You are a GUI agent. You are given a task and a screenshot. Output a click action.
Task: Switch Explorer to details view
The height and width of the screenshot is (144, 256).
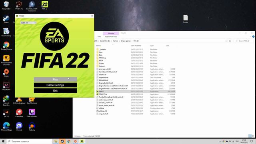[x=250, y=136]
